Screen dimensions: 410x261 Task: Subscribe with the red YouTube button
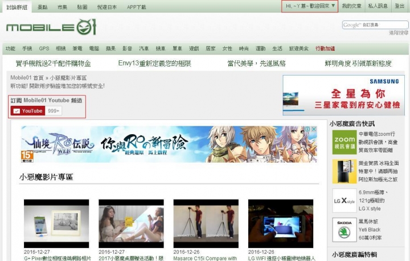(x=28, y=111)
